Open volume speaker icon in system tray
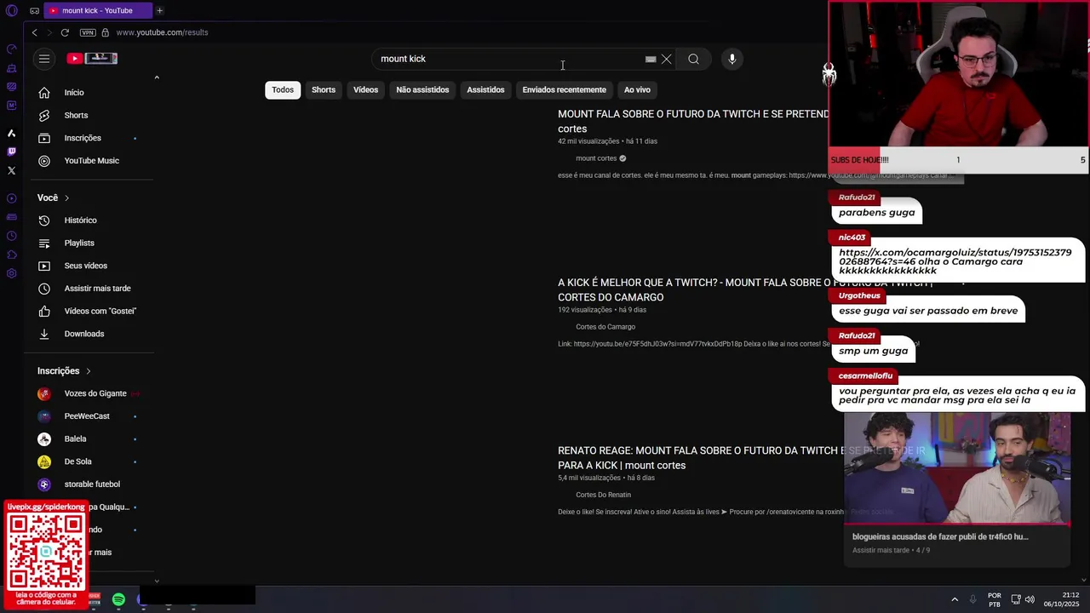The height and width of the screenshot is (613, 1090). click(x=1030, y=599)
